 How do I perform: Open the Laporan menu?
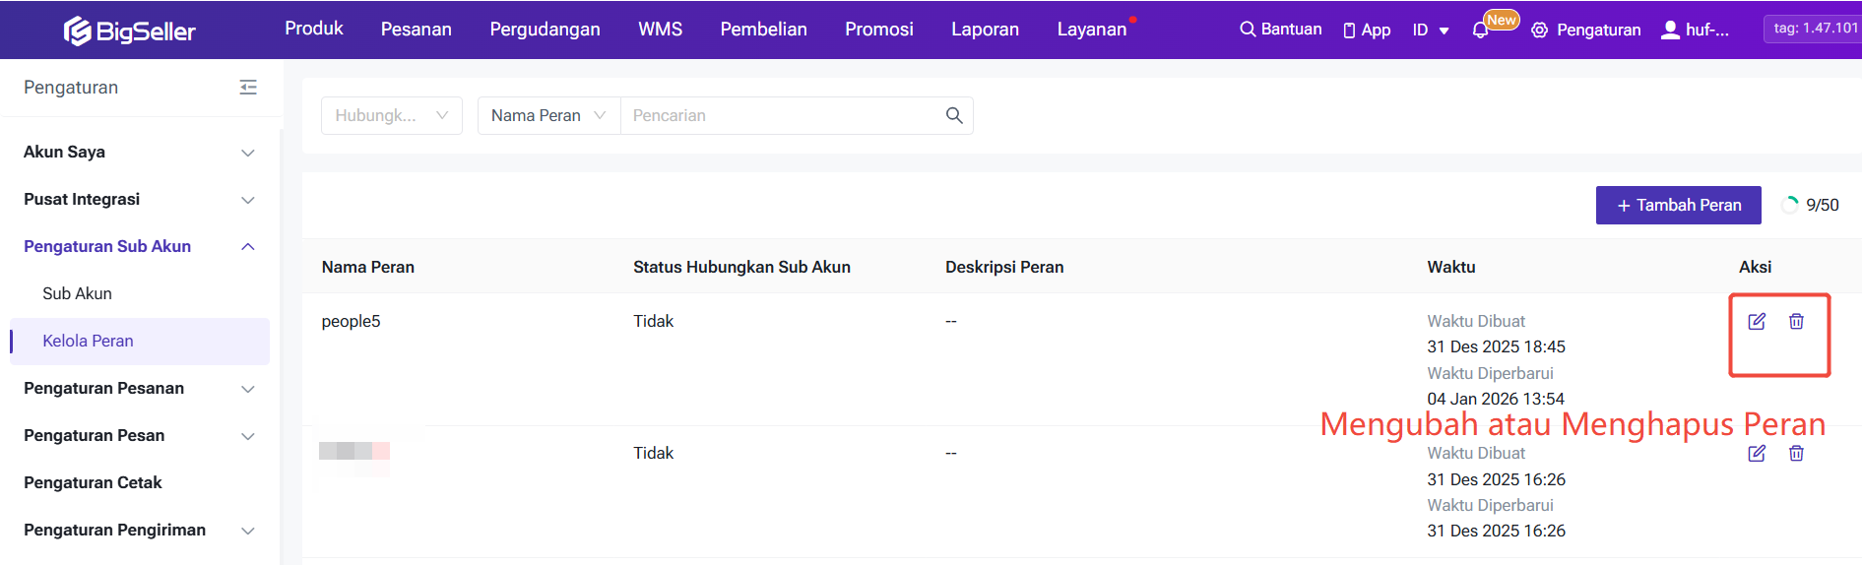pyautogui.click(x=985, y=30)
